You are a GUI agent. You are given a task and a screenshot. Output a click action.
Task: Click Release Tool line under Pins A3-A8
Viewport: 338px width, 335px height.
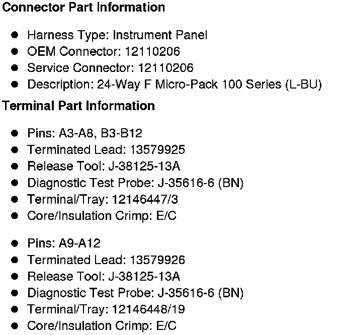tap(104, 166)
